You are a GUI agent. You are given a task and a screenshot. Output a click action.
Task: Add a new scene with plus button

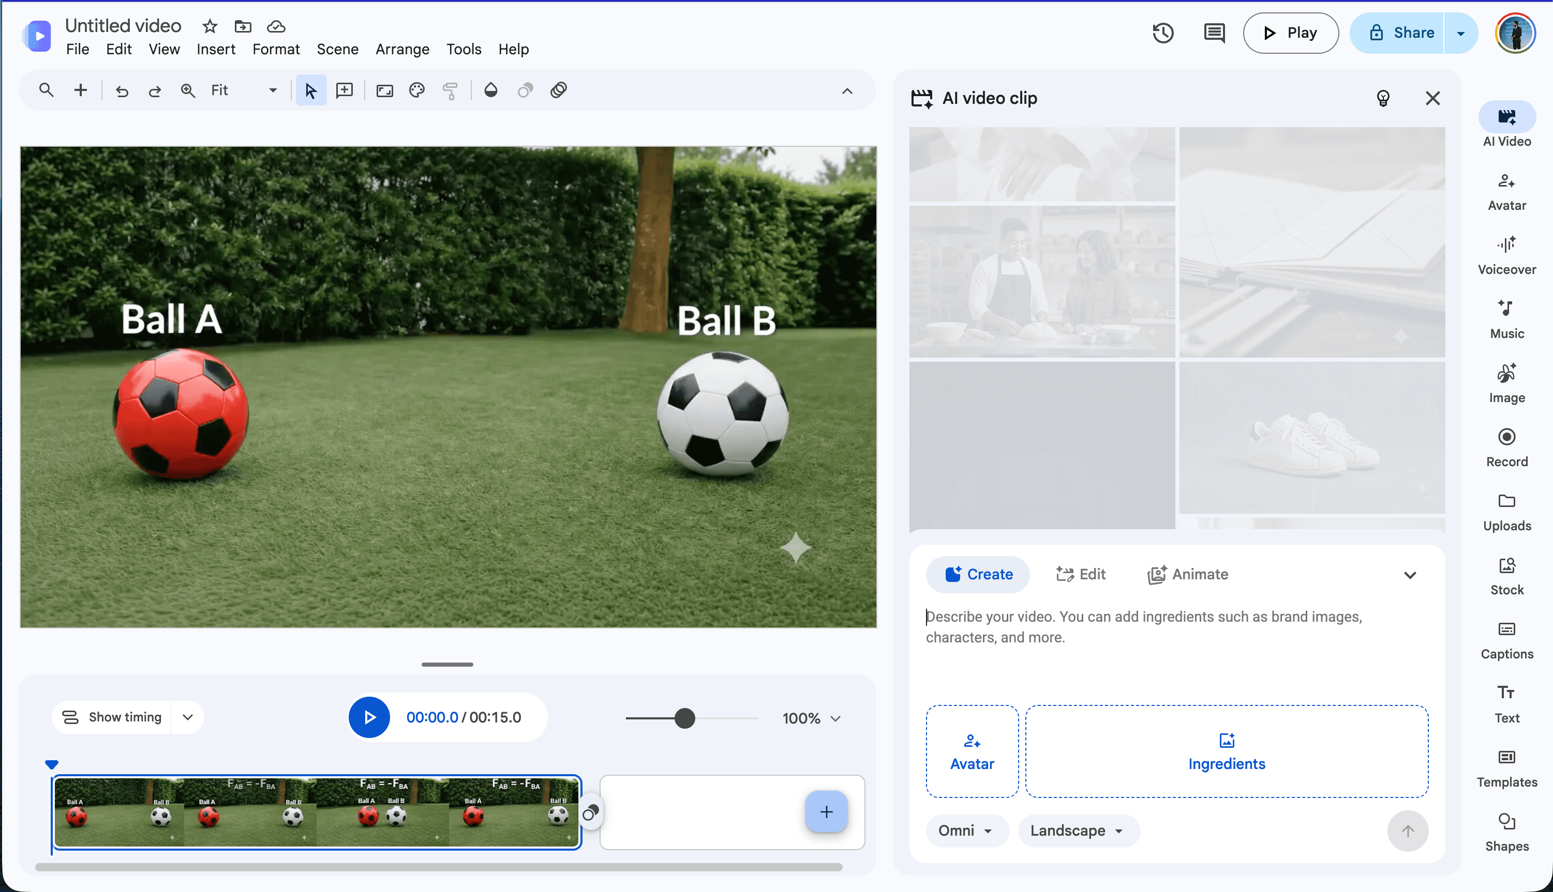click(x=826, y=812)
